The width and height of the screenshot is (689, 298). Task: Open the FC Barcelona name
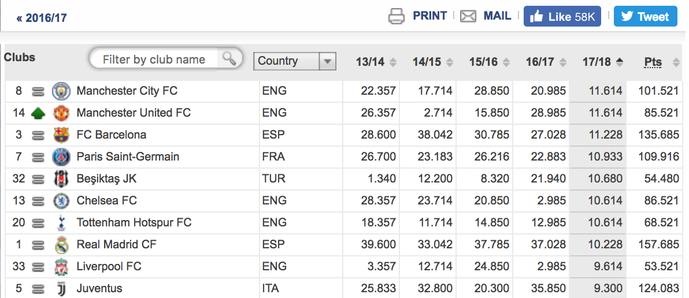click(111, 135)
